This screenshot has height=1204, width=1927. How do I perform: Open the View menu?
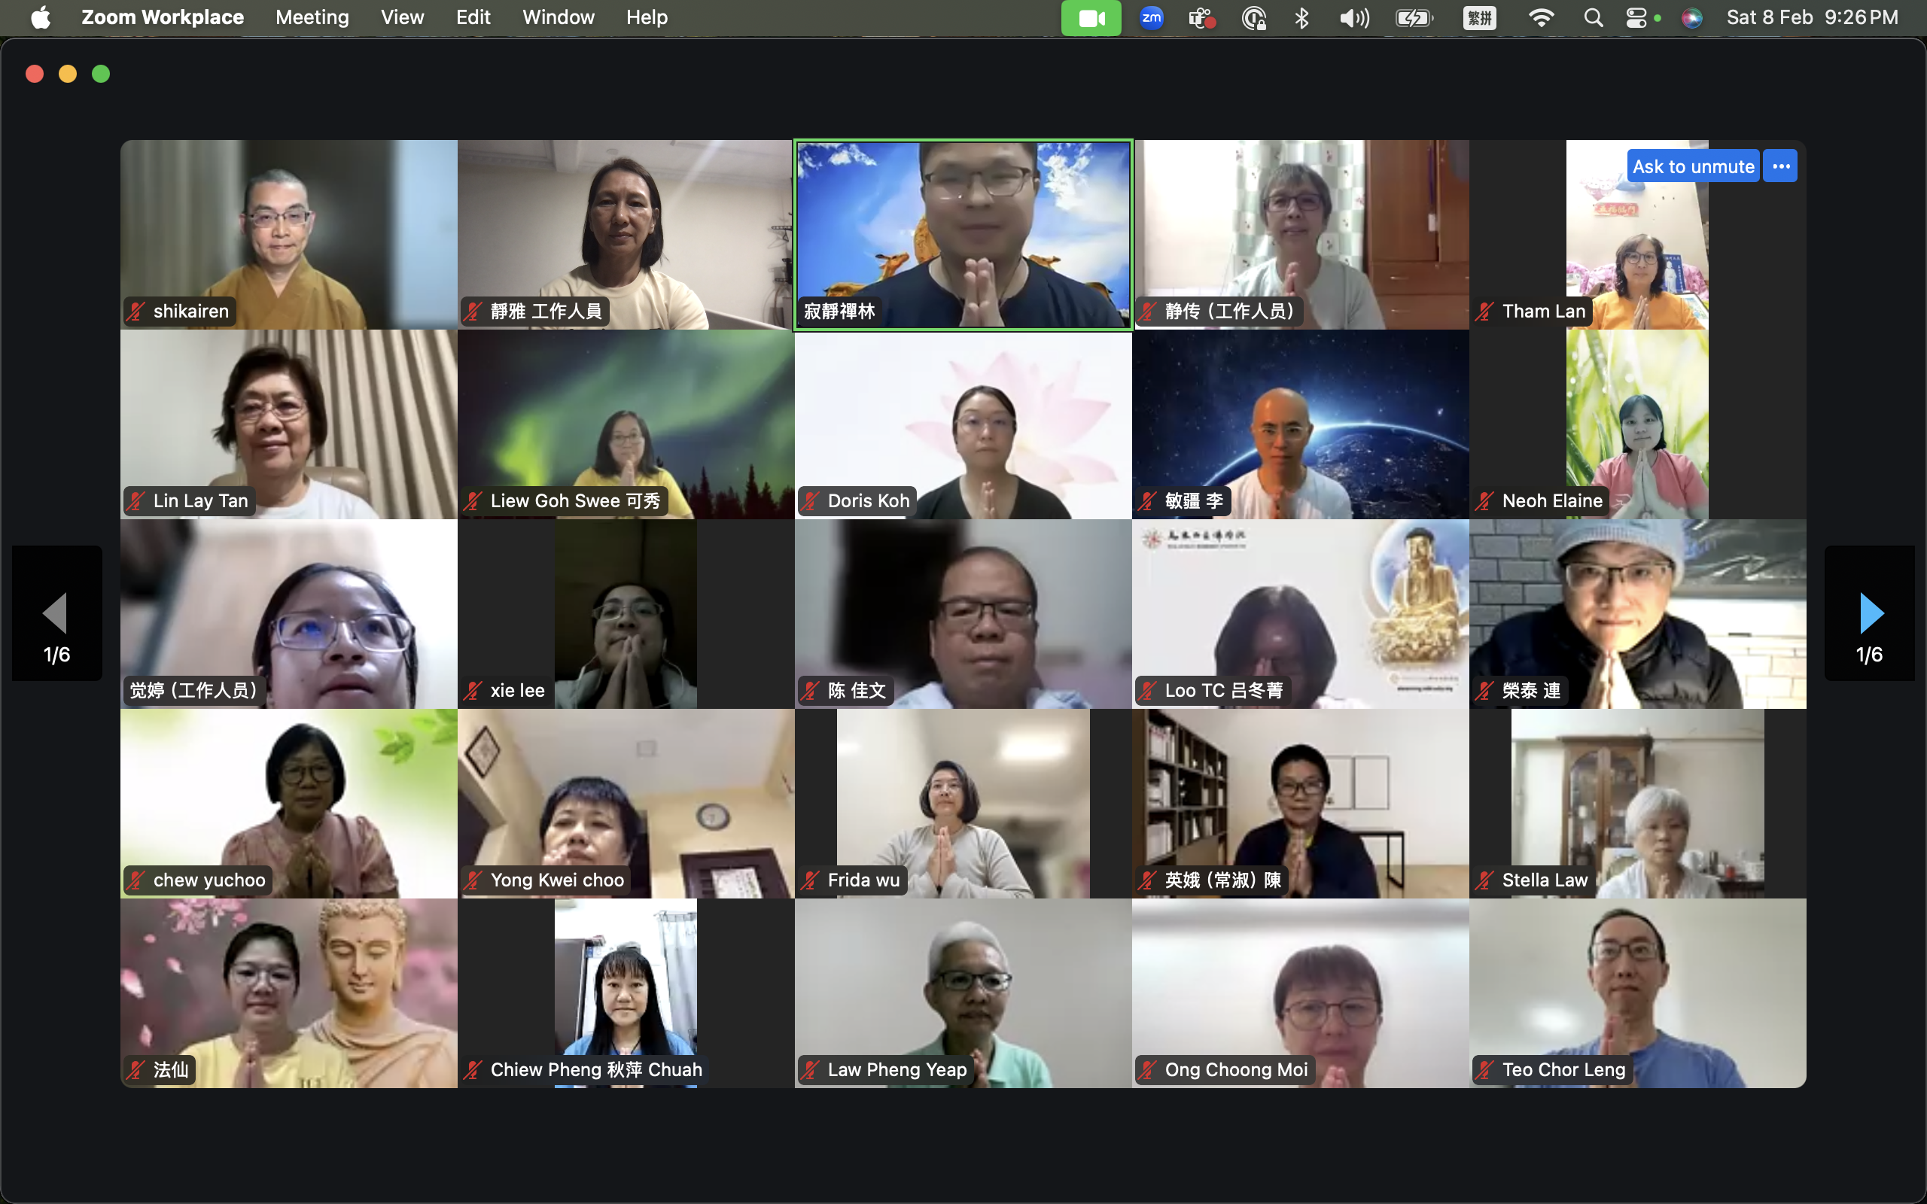click(402, 17)
